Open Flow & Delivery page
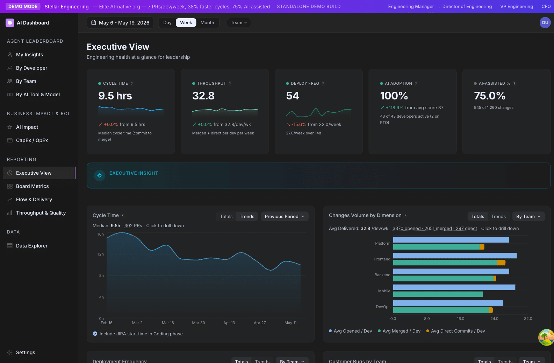 39,200
